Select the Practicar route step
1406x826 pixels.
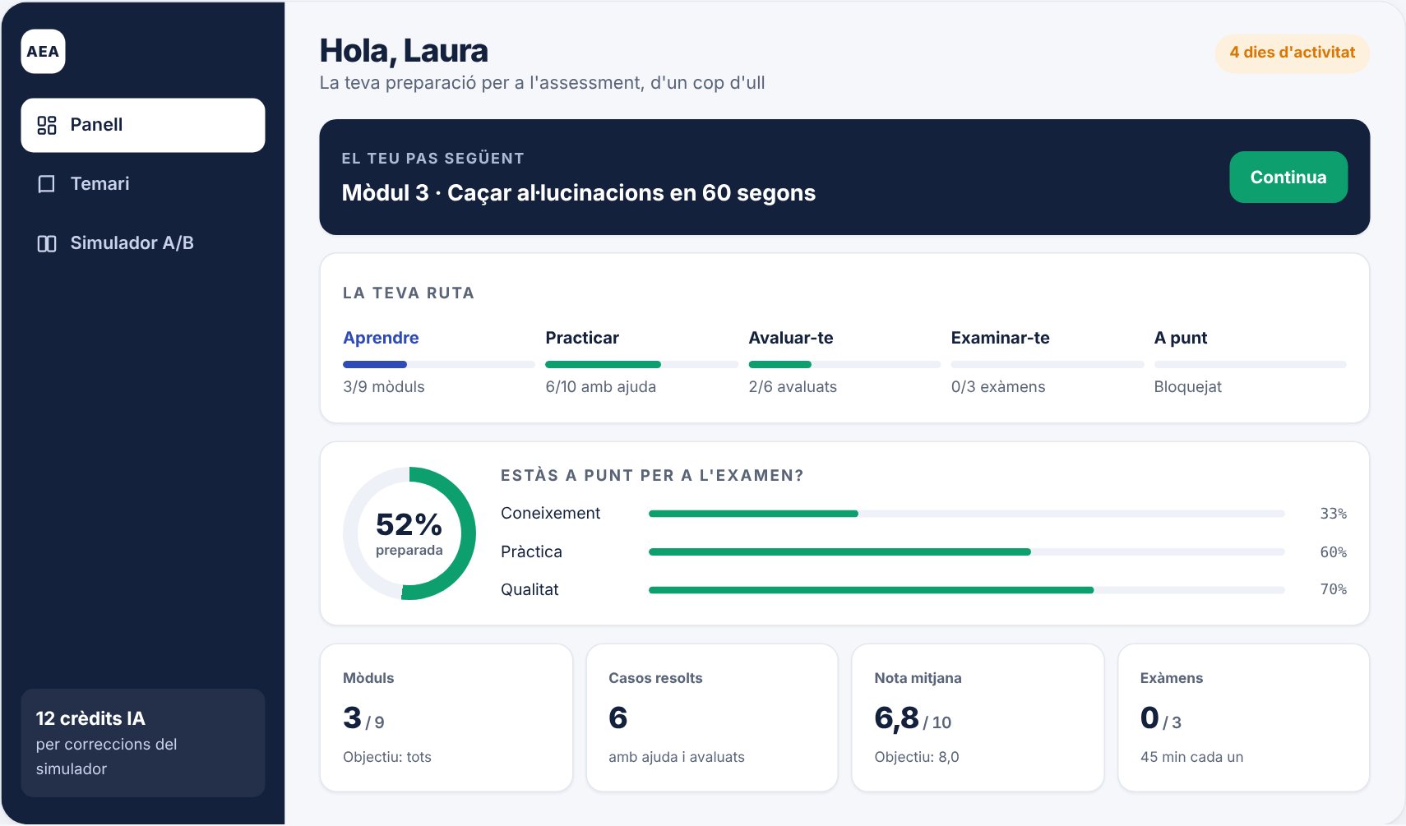[x=582, y=338]
